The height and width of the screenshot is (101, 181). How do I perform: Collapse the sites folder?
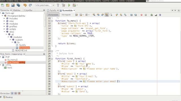(4, 32)
